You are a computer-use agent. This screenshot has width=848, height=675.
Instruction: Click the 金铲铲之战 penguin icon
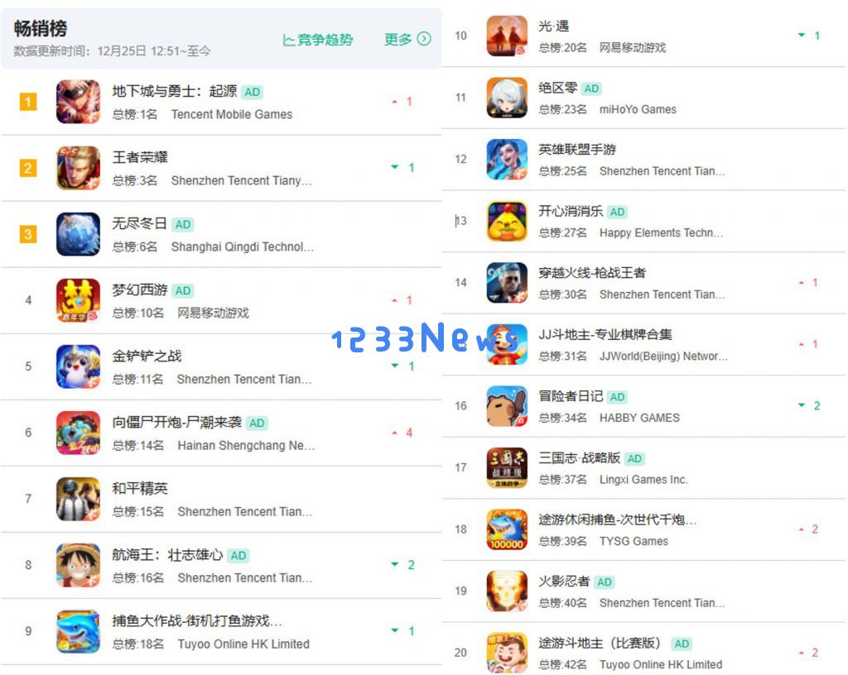click(78, 366)
